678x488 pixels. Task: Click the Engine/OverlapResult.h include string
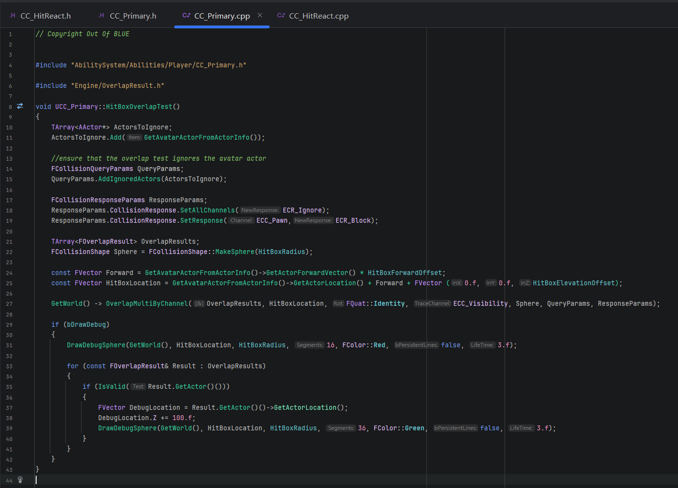118,85
